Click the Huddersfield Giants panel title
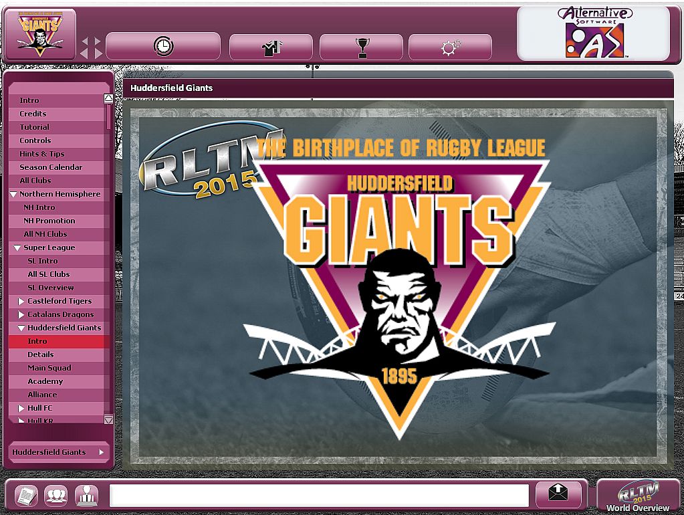The width and height of the screenshot is (684, 515). click(x=171, y=88)
